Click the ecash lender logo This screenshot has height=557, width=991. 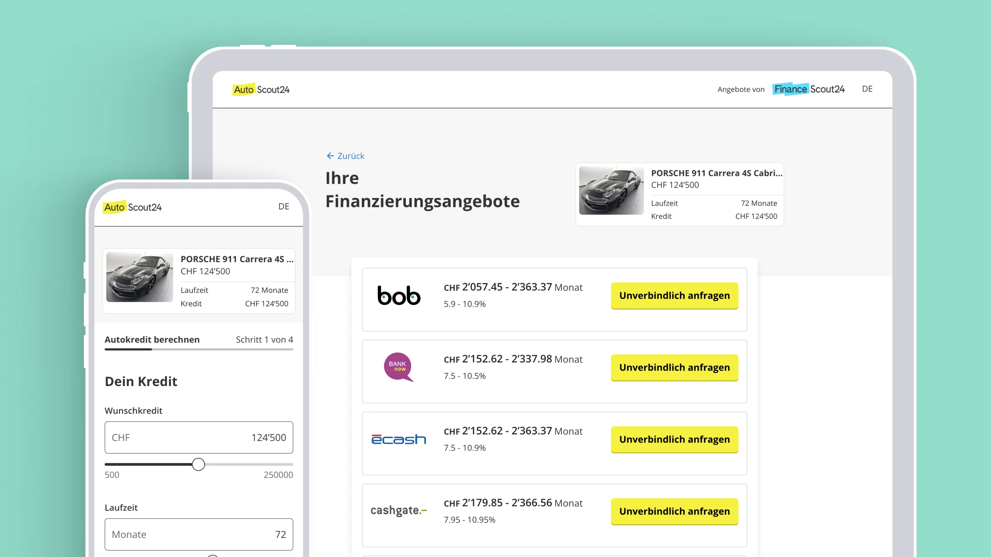pyautogui.click(x=399, y=439)
